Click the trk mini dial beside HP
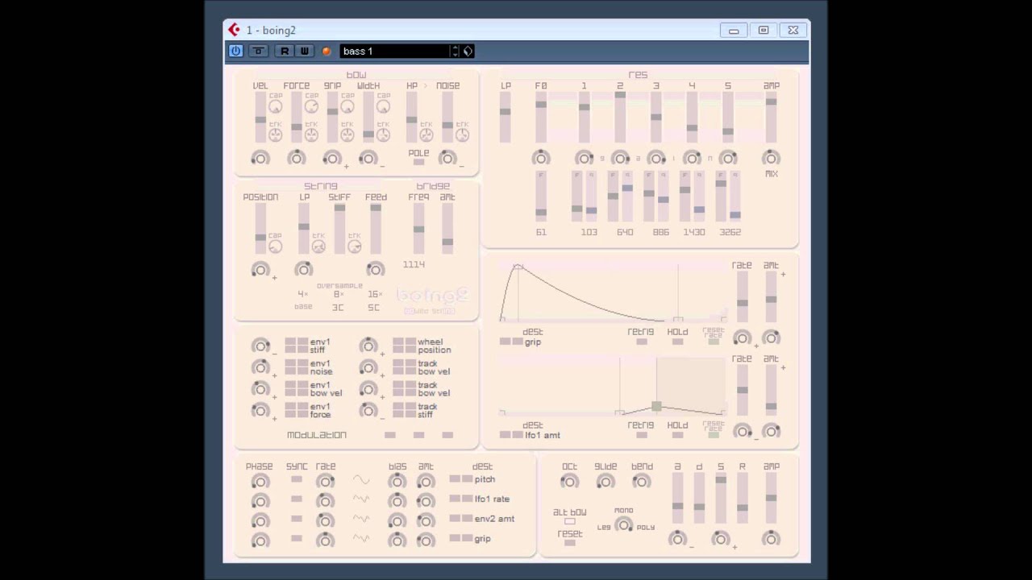The height and width of the screenshot is (580, 1032). tap(427, 135)
